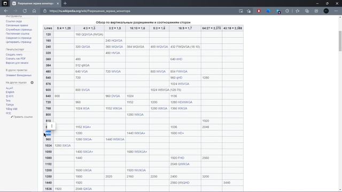Open 'Ссылки сюда' sidebar link

point(14,21)
